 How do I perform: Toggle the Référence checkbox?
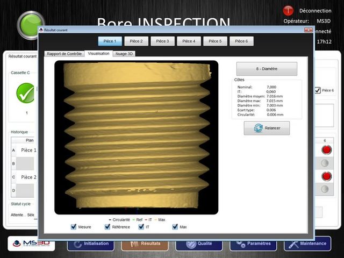pyautogui.click(x=107, y=227)
